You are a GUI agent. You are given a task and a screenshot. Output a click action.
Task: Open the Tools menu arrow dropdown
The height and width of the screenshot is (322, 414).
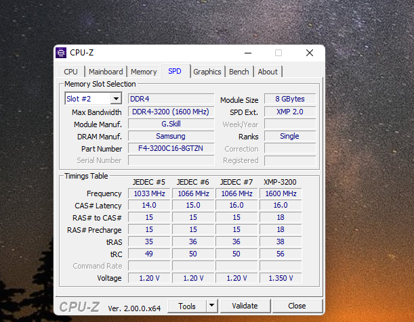tap(212, 306)
